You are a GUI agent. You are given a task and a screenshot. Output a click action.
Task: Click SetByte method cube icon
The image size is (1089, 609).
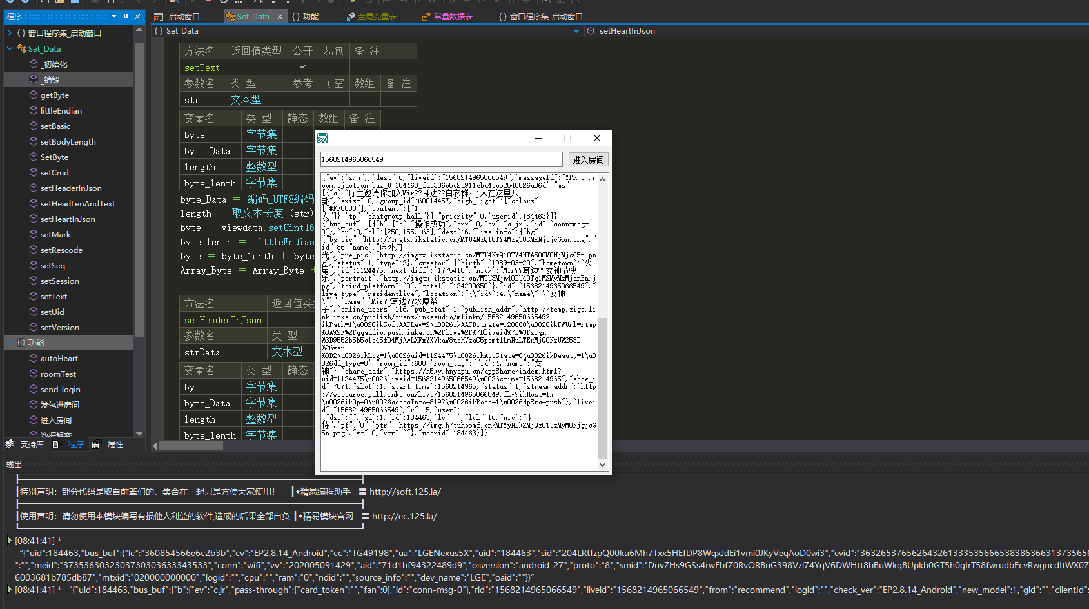click(34, 157)
